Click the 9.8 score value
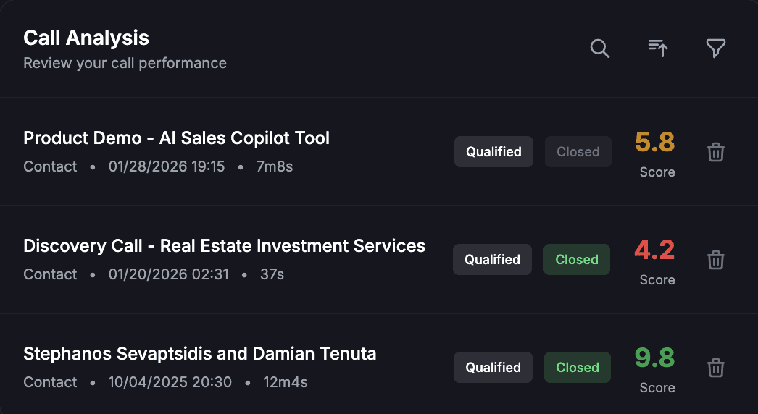Screen dimensions: 758x414 (654, 358)
